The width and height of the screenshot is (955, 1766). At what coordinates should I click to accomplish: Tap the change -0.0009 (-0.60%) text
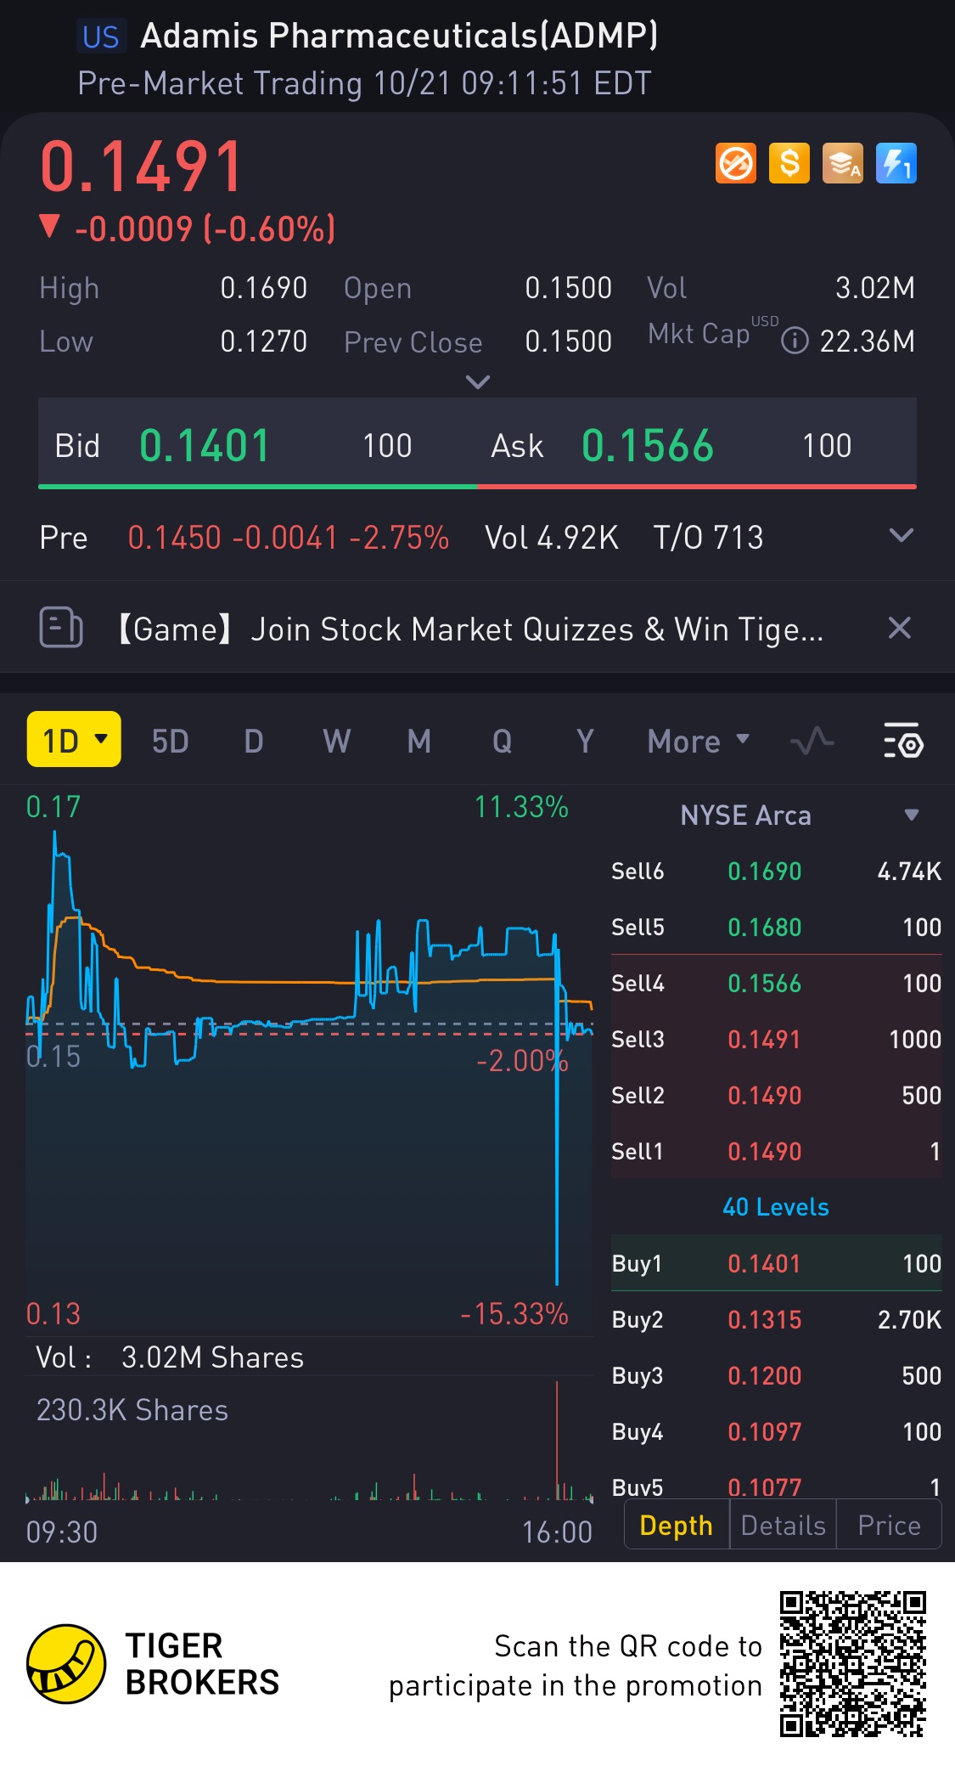point(205,229)
